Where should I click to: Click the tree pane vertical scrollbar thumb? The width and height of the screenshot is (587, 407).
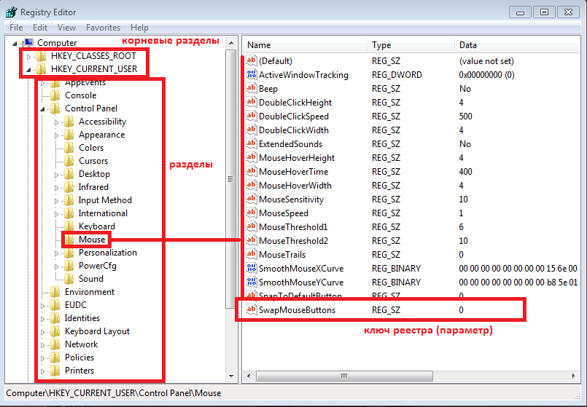(231, 178)
